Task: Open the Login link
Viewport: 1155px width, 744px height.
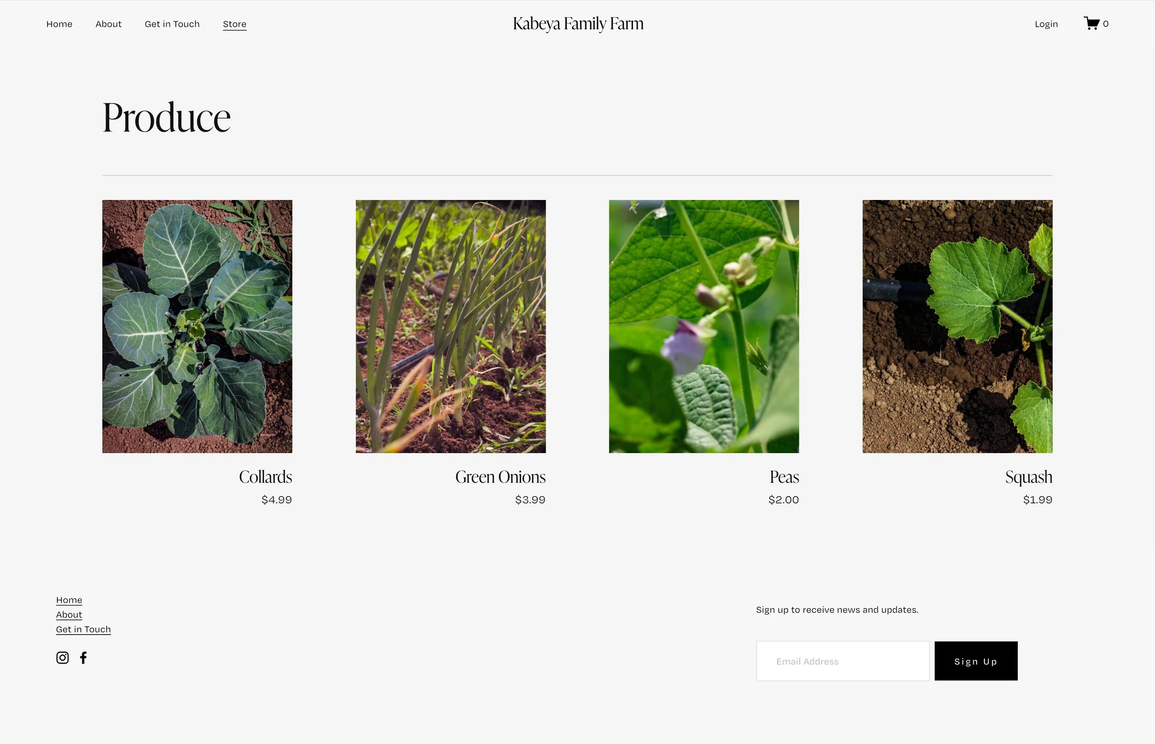Action: tap(1046, 24)
